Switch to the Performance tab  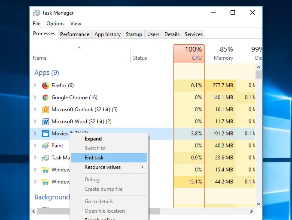click(75, 34)
